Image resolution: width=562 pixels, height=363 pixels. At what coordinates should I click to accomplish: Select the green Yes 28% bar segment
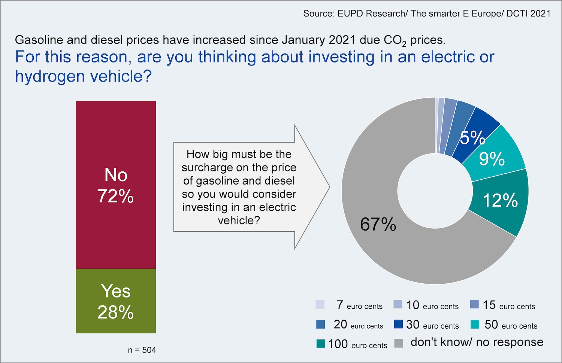[116, 301]
